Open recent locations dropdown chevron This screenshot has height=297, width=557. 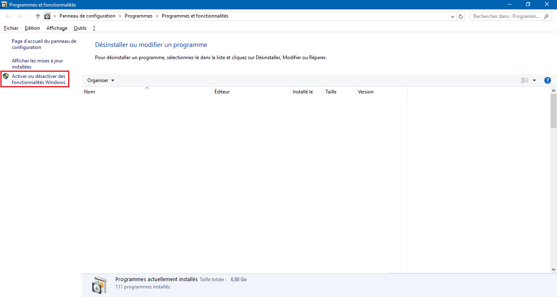[29, 16]
